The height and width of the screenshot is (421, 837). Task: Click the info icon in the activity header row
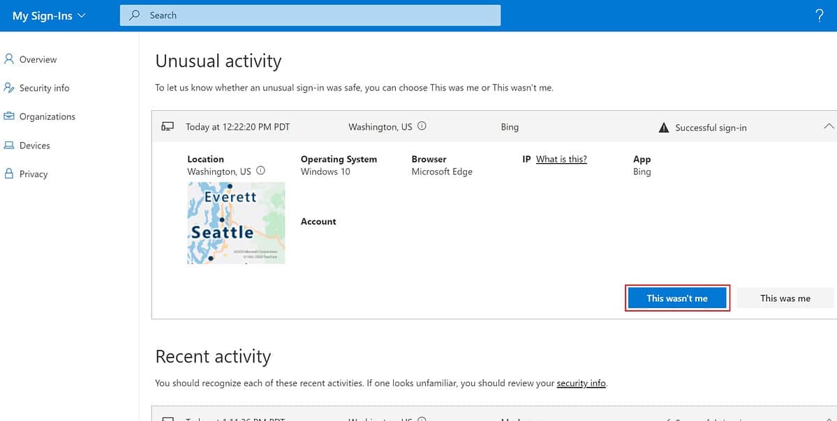tap(422, 126)
